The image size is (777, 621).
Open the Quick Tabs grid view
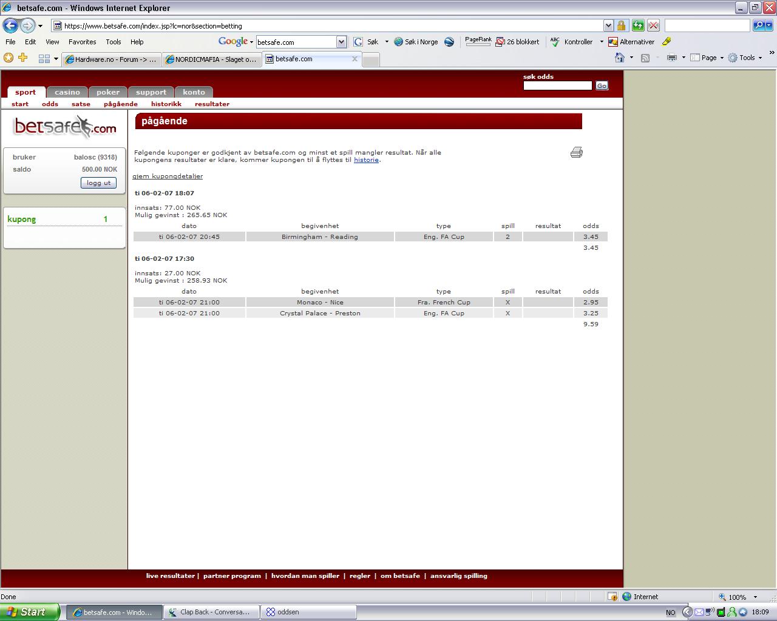click(x=44, y=59)
